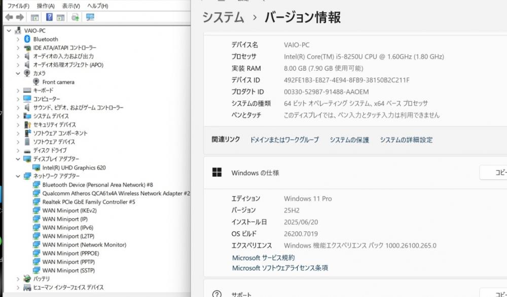This screenshot has height=297, width=507.
Task: Collapse the カメラ category
Action: click(18, 73)
